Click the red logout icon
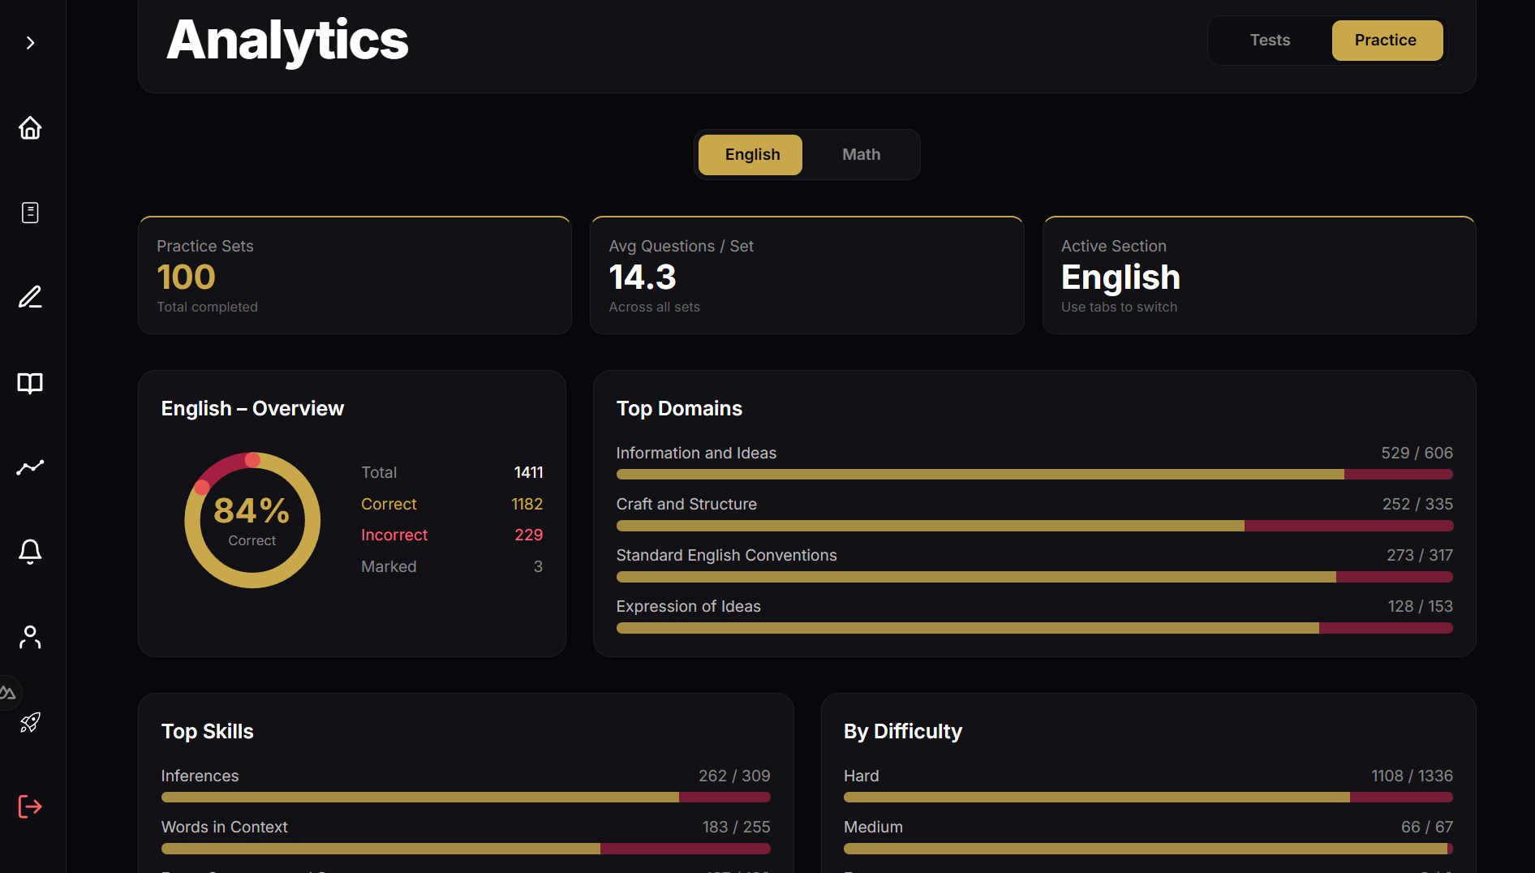This screenshot has height=873, width=1535. coord(30,806)
